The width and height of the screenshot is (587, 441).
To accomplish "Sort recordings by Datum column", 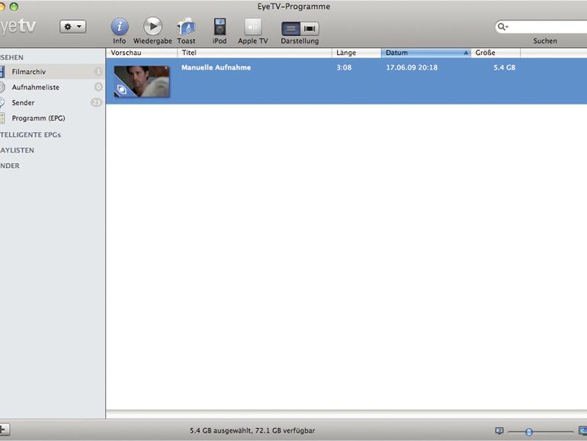I will pos(426,53).
